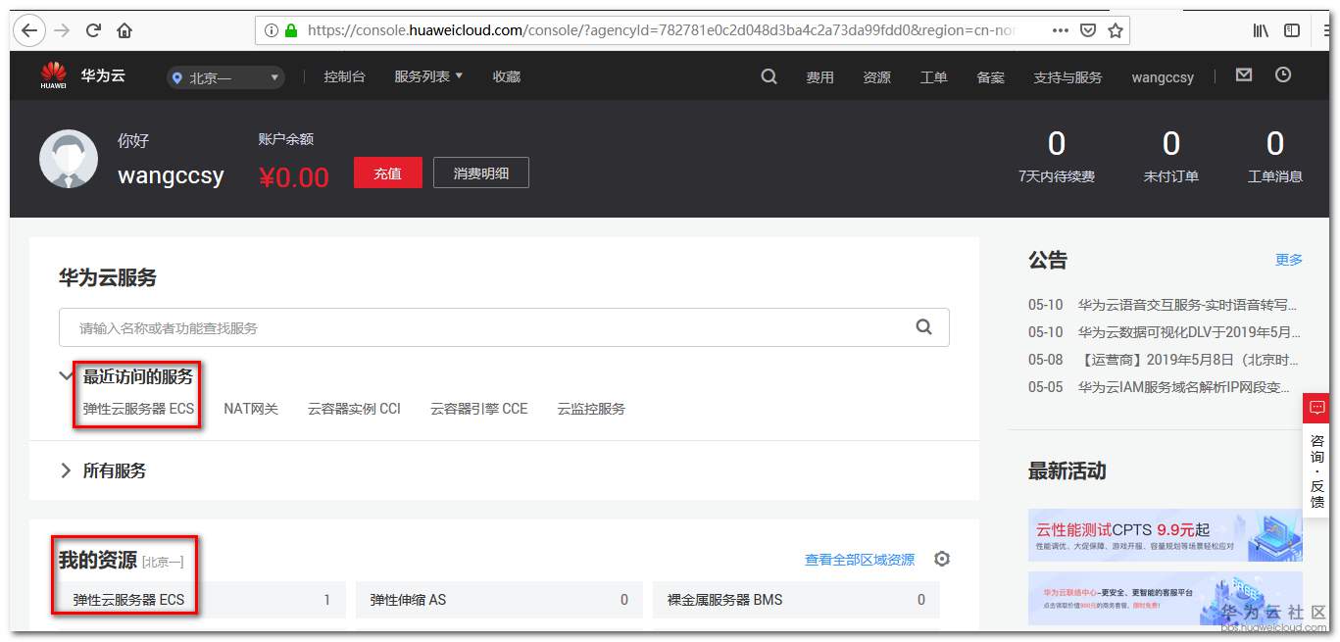Open the console header search icon
This screenshot has width=1340, height=642.
[x=769, y=76]
